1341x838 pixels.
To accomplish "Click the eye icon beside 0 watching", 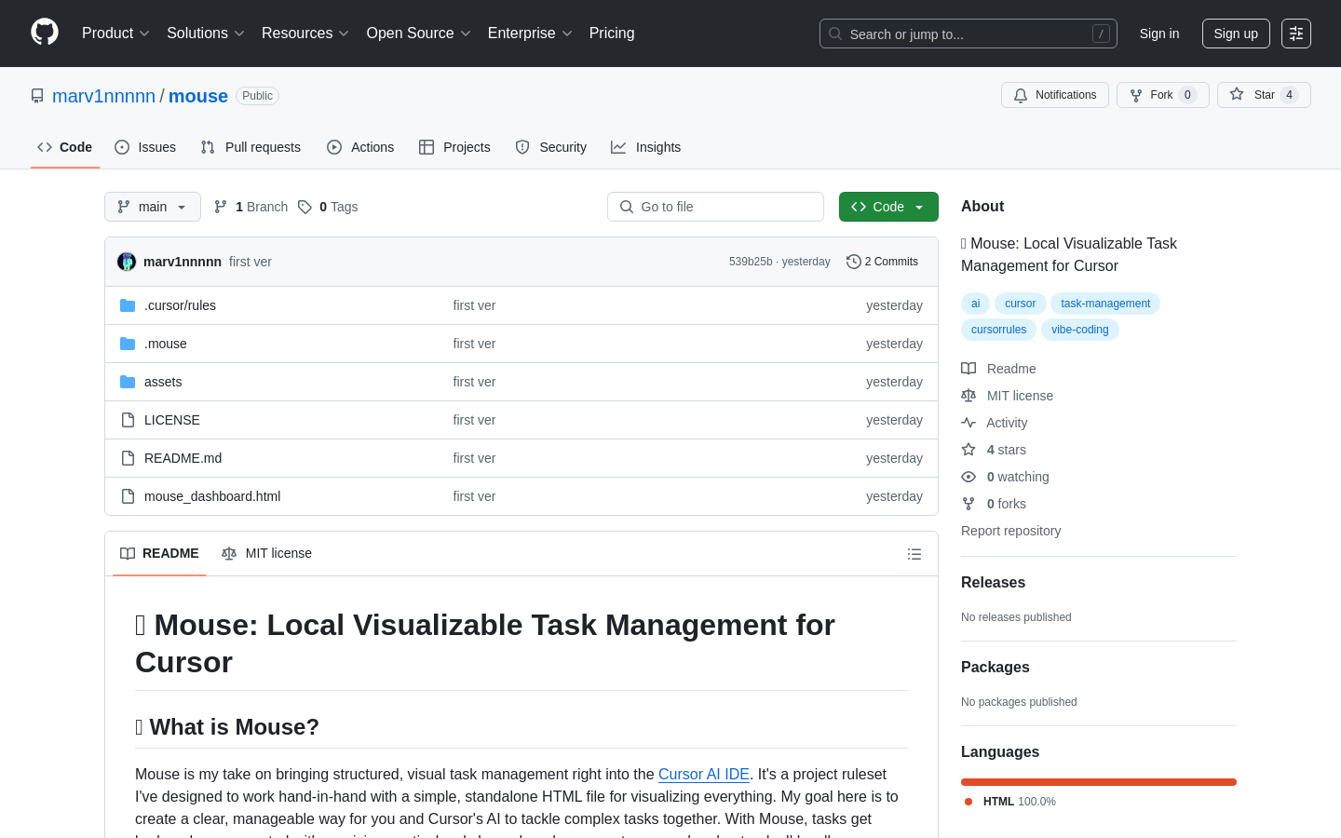I will click(968, 477).
